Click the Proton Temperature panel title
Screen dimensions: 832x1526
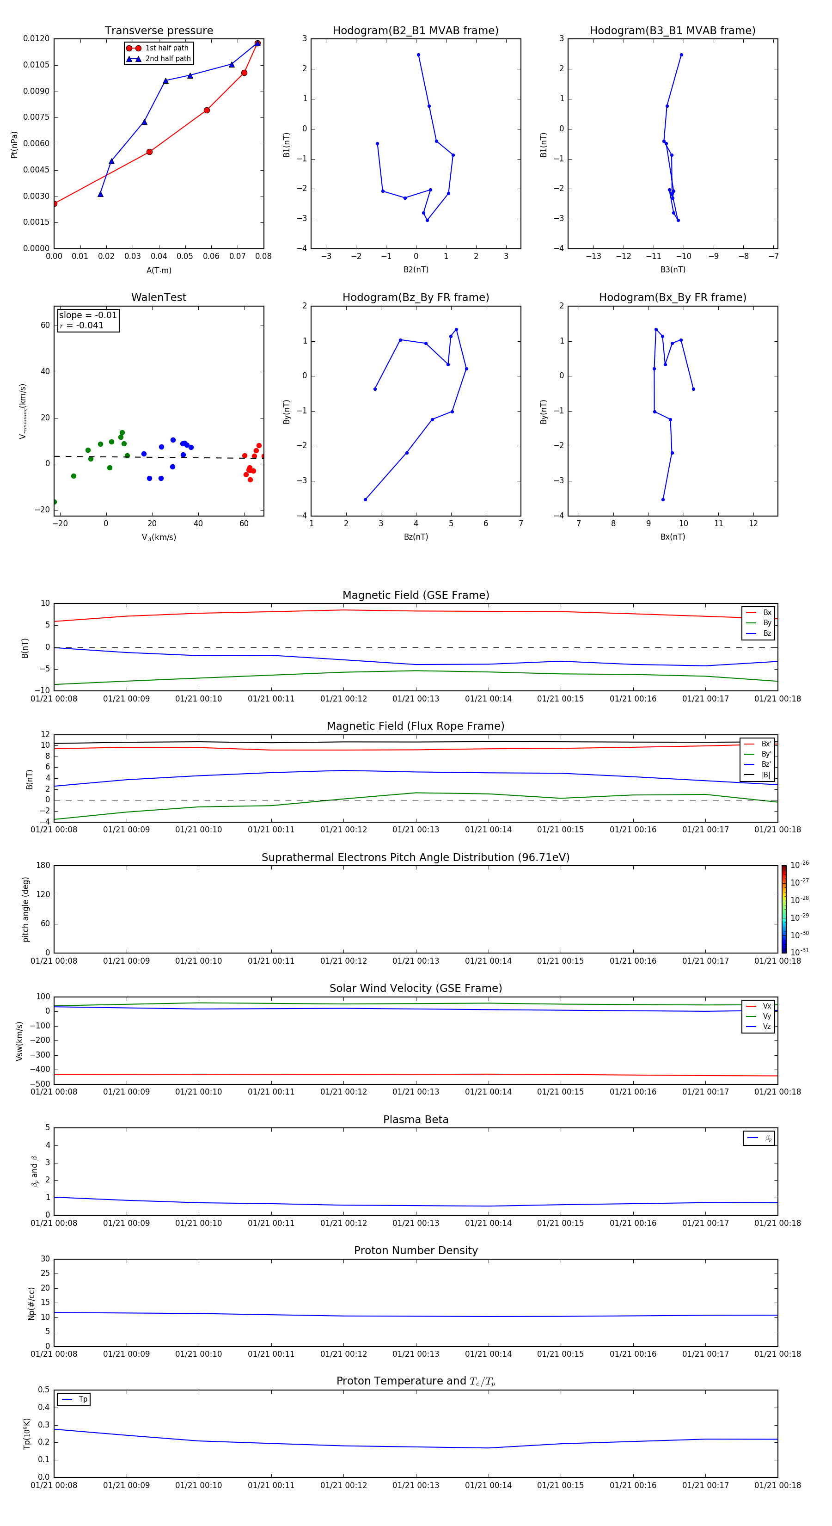(x=416, y=1381)
